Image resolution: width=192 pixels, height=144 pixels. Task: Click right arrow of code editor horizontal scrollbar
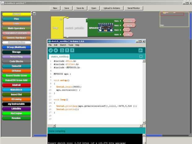(141, 125)
